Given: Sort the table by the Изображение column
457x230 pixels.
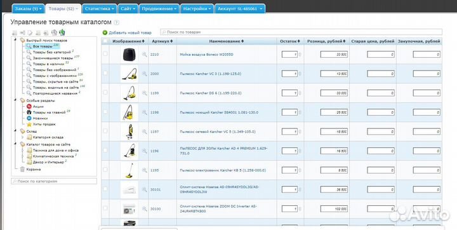Looking at the screenshot, I should [x=128, y=41].
